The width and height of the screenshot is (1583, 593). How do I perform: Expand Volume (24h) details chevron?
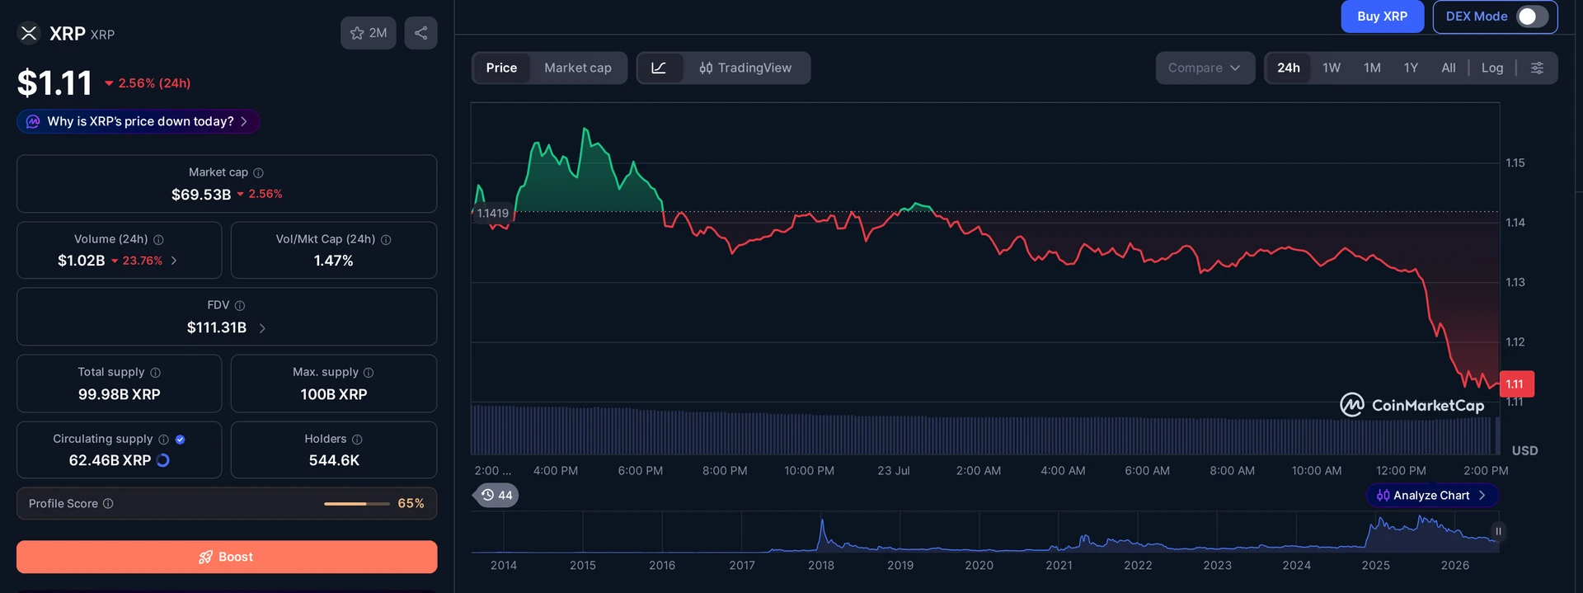click(174, 261)
